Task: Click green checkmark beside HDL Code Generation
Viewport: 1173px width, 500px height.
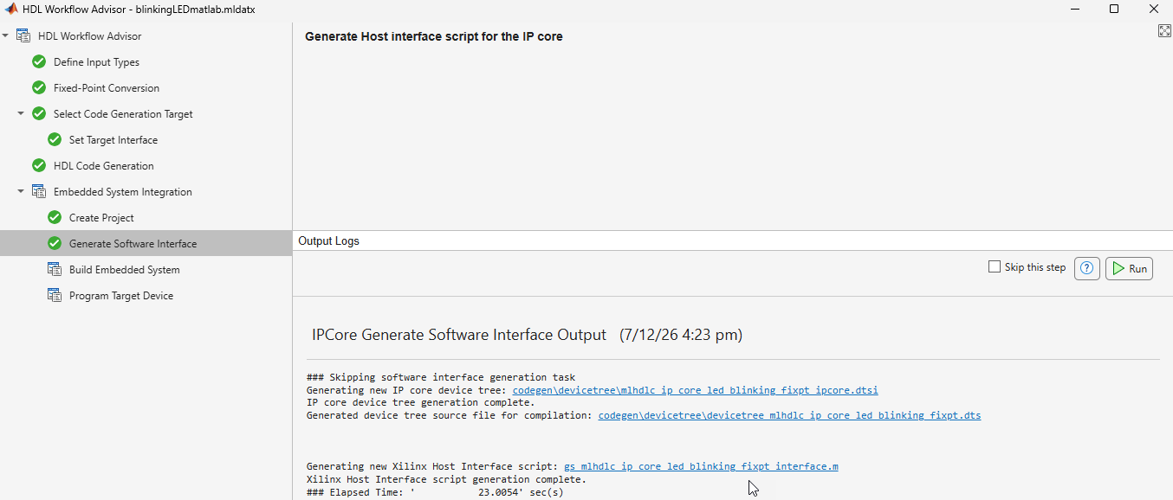Action: [39, 166]
